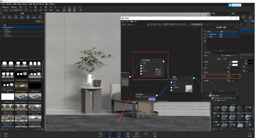Open the 文件 (File) menu
This screenshot has width=255, height=138.
(x=3, y=4)
